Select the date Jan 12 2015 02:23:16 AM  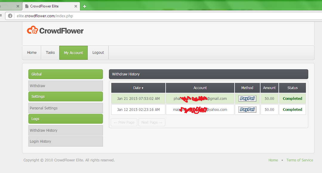coord(138,110)
